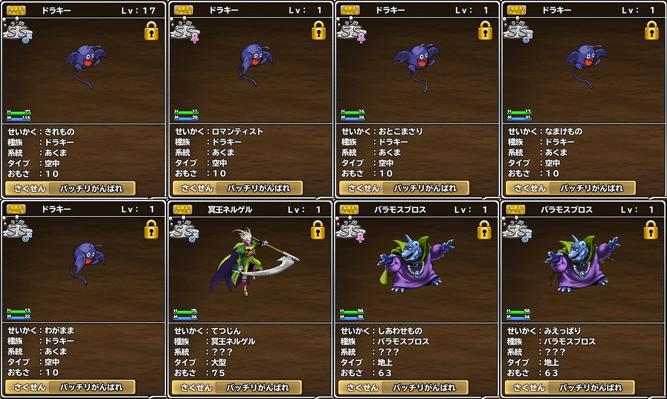Toggle lock on the みえっぱり バラモスブロス card

651,230
